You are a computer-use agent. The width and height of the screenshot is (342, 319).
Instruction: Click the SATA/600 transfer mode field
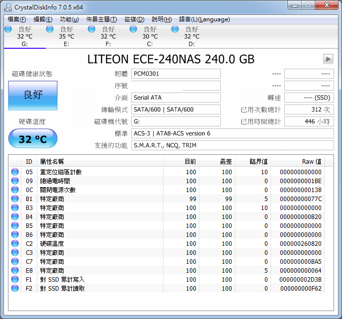(176, 109)
